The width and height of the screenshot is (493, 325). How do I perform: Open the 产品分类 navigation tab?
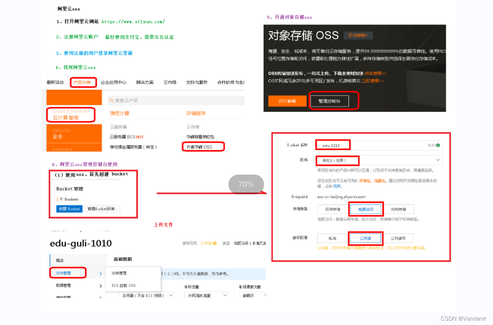82,82
